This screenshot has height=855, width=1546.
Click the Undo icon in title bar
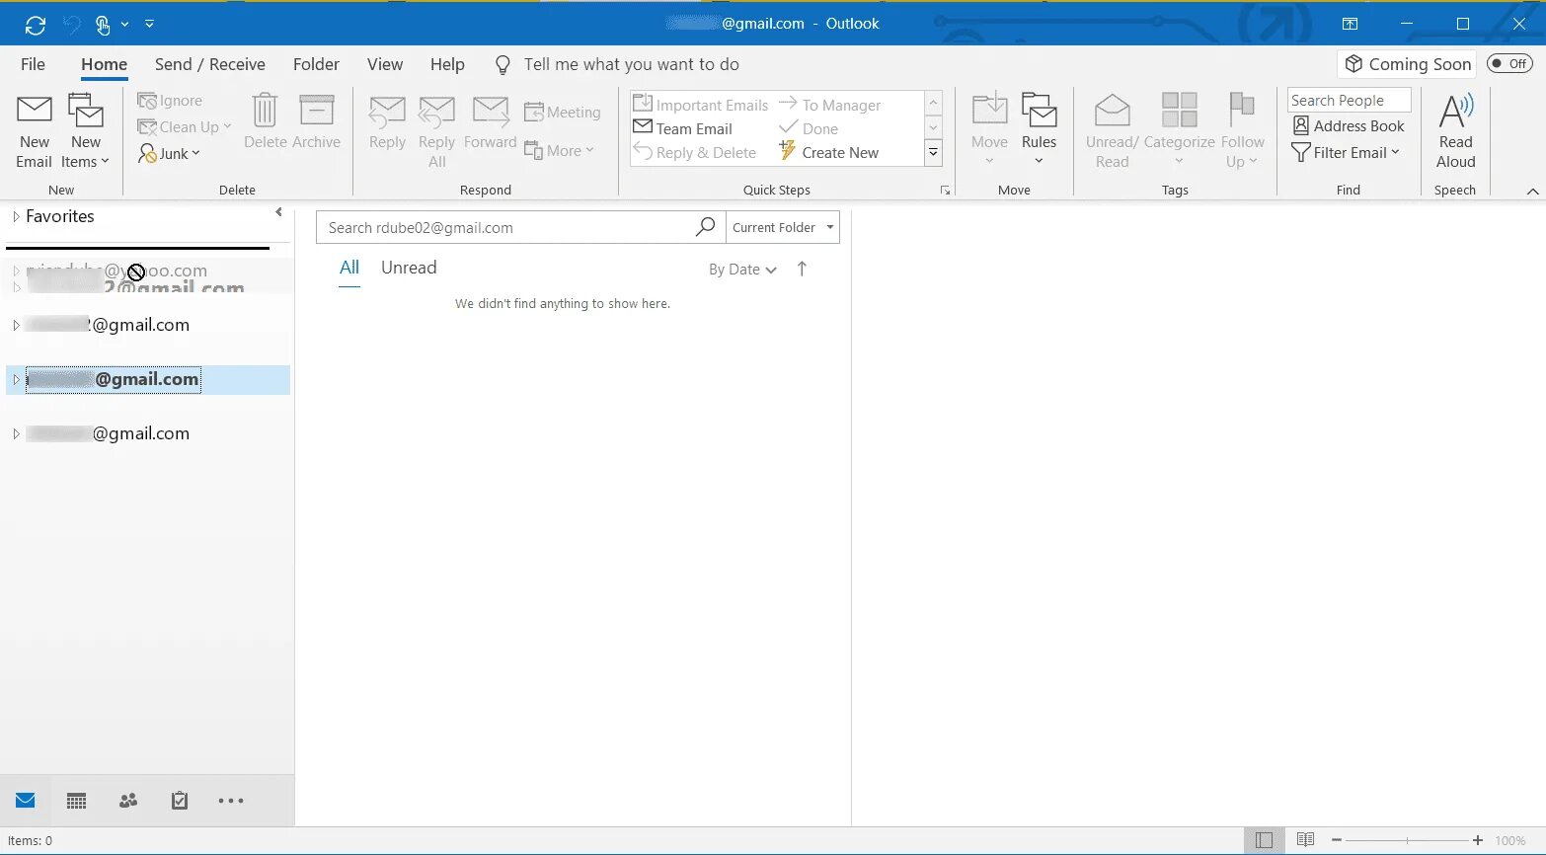click(x=71, y=24)
